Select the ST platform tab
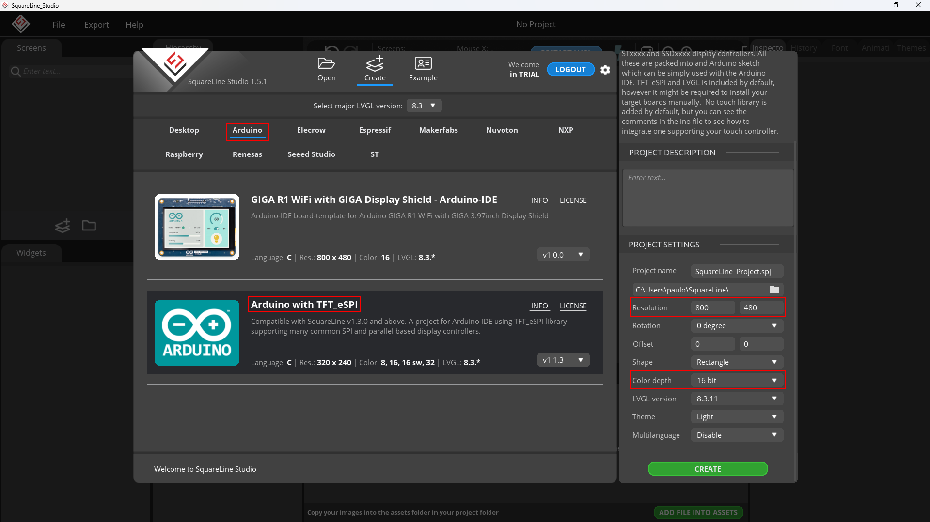The width and height of the screenshot is (930, 522). tap(375, 154)
